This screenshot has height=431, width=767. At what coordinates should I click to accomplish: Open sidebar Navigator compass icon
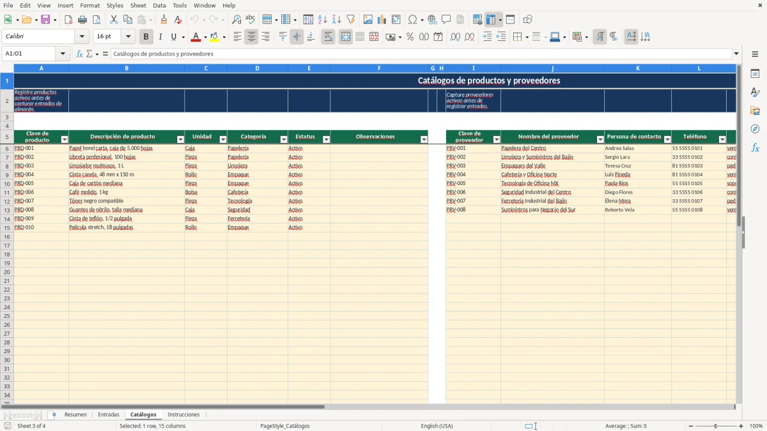pyautogui.click(x=755, y=129)
